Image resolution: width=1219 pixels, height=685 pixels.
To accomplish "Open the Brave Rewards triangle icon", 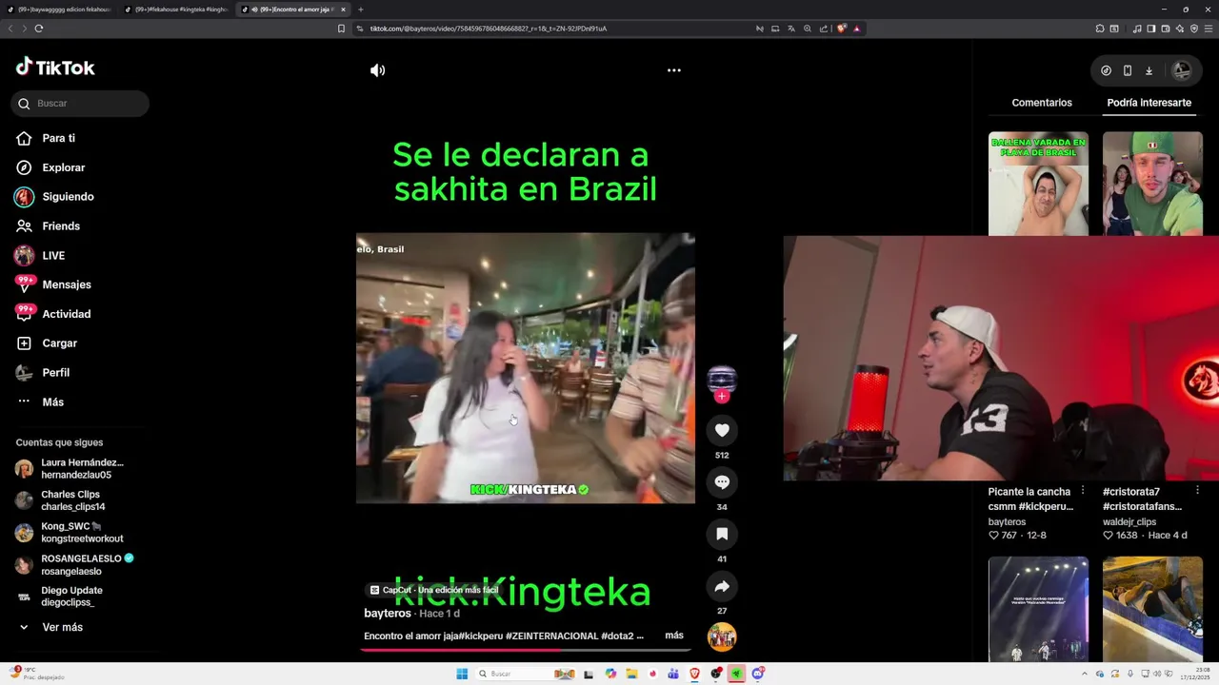I will pyautogui.click(x=856, y=29).
